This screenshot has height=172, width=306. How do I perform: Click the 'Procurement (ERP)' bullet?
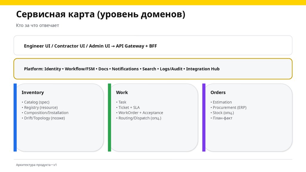pos(229,107)
